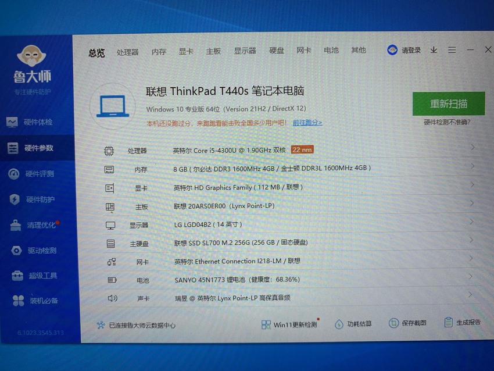Screen dimensions: 494x371
Task: Click the 主板 row icon
Action: (110, 207)
